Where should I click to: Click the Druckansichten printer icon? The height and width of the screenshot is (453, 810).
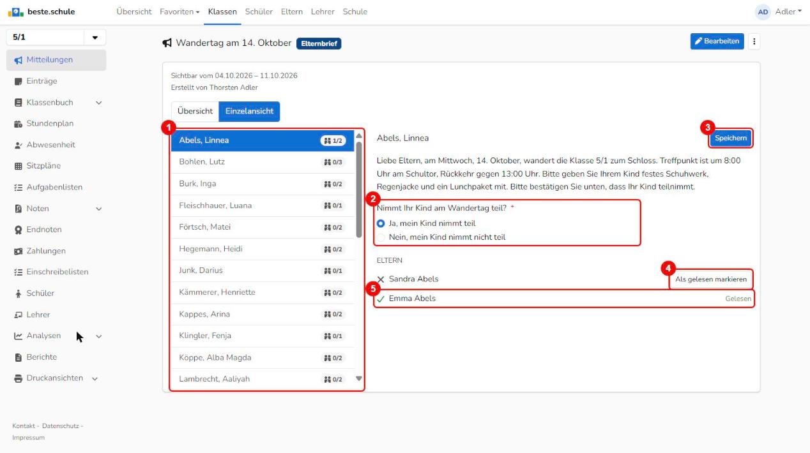[18, 378]
